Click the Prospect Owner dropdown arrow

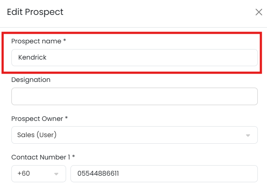[x=248, y=135]
